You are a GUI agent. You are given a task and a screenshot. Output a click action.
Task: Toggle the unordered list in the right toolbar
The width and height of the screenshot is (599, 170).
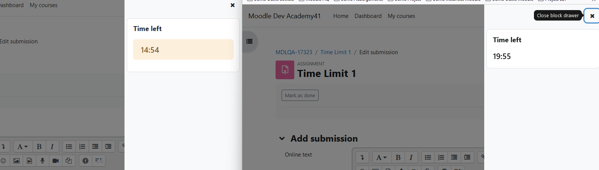428,157
